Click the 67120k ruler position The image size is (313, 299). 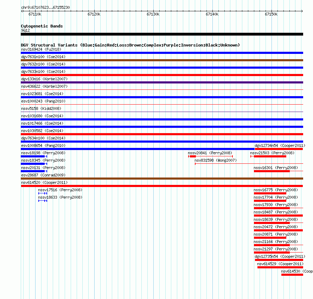click(x=94, y=14)
